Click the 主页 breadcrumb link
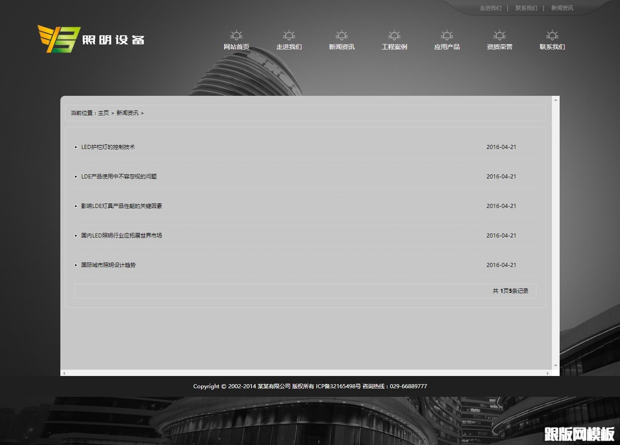The image size is (620, 445). pyautogui.click(x=103, y=113)
